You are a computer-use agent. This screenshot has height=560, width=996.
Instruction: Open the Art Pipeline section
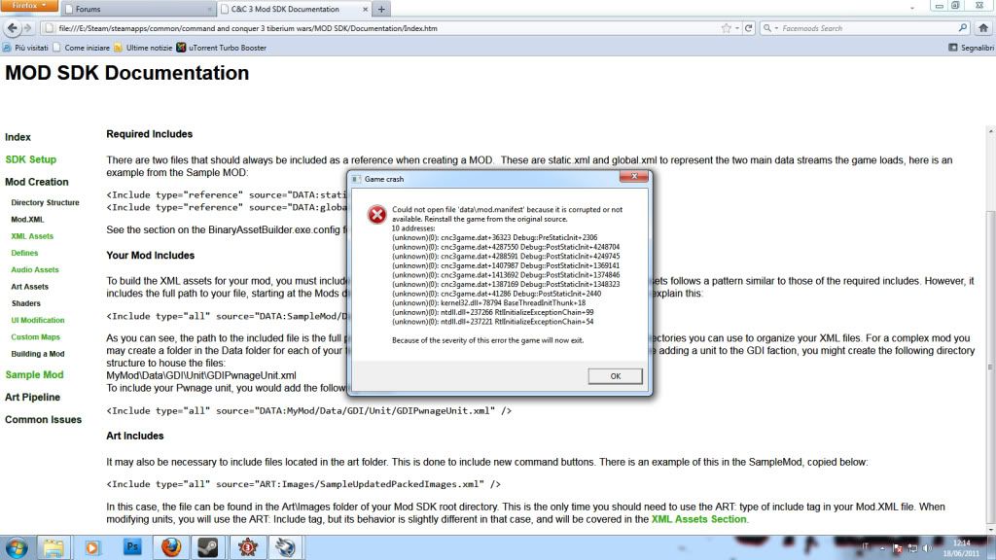click(x=32, y=397)
